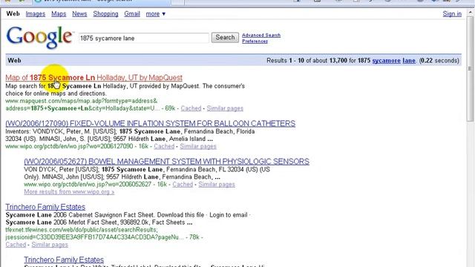Click the sycamore definition link in results bar

pyautogui.click(x=386, y=61)
